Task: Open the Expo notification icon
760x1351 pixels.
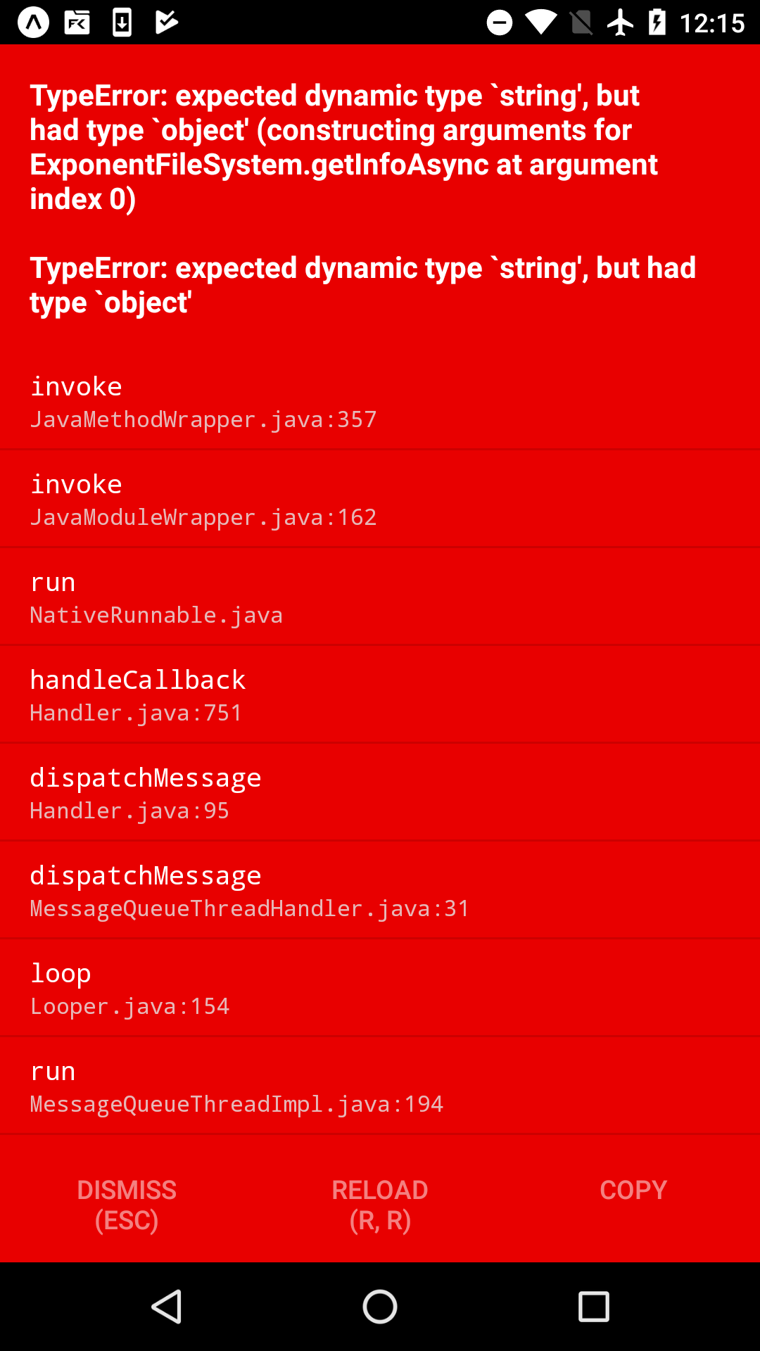Action: tap(32, 23)
